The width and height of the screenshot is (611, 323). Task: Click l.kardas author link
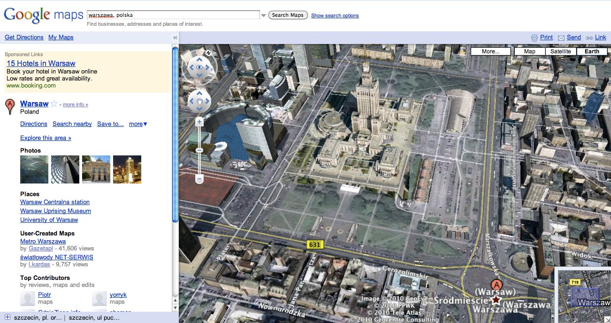39,264
